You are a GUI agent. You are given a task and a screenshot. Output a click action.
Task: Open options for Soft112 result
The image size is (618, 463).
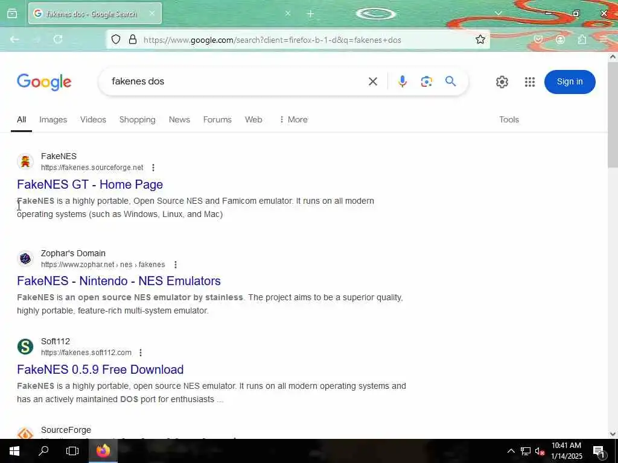(141, 352)
